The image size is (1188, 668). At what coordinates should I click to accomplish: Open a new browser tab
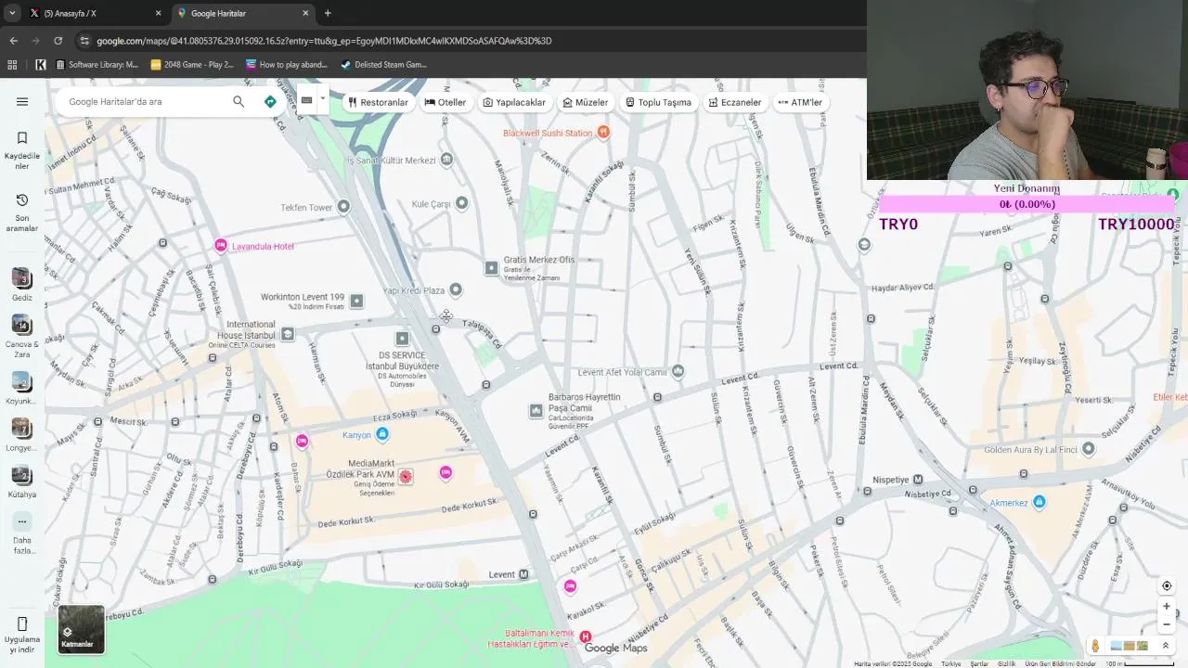(328, 13)
